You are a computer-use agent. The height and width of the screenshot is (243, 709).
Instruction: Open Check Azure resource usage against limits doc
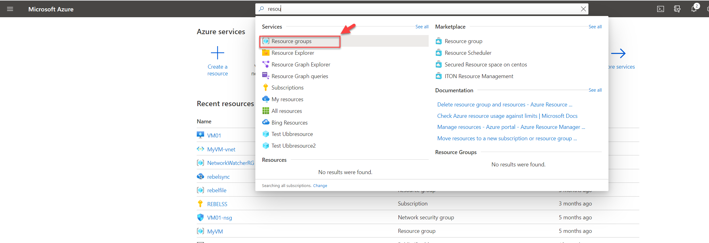tap(507, 116)
